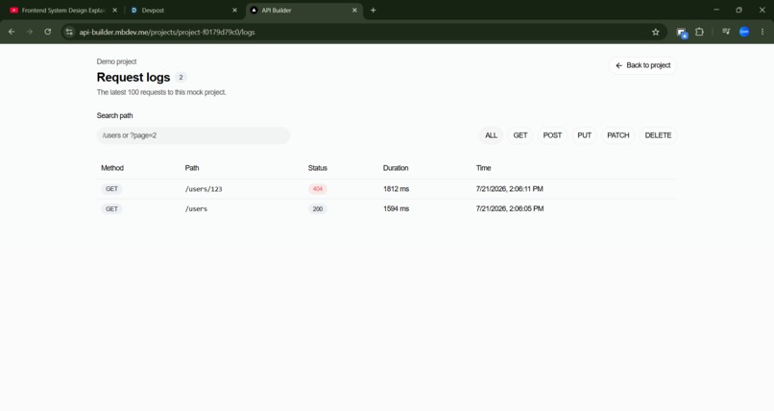
Task: Open the media control icon in the toolbar
Action: (726, 32)
